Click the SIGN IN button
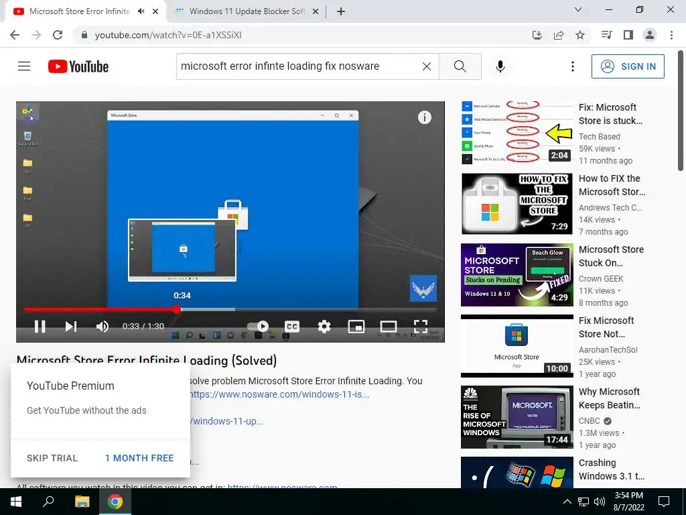Screen dimensions: 686x515 coord(628,66)
